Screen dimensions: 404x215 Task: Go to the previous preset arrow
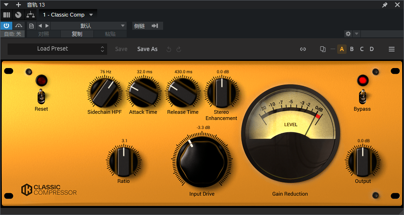40,26
